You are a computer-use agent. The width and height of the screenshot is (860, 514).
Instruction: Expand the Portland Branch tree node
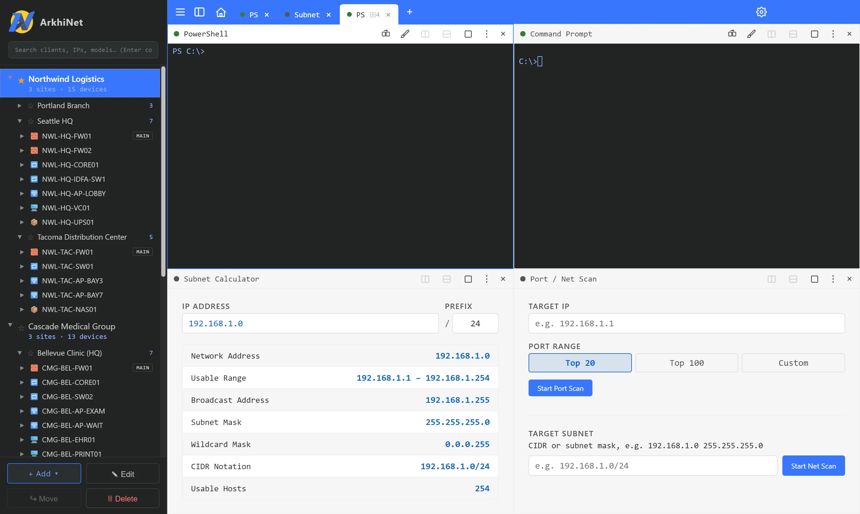(x=19, y=106)
